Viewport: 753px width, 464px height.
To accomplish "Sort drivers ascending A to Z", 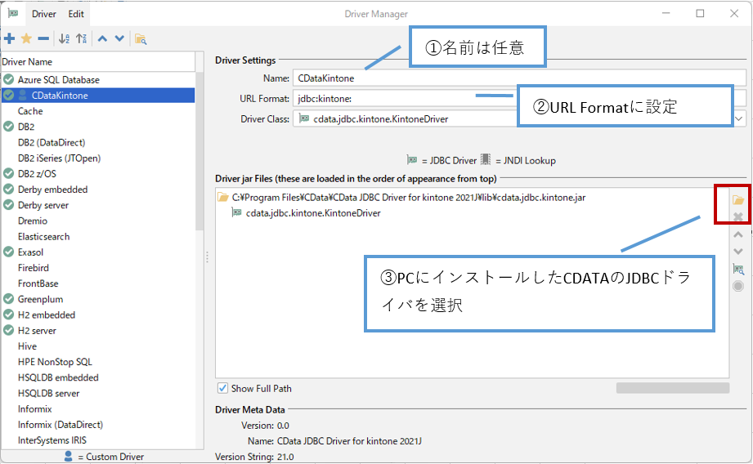I will pos(64,38).
